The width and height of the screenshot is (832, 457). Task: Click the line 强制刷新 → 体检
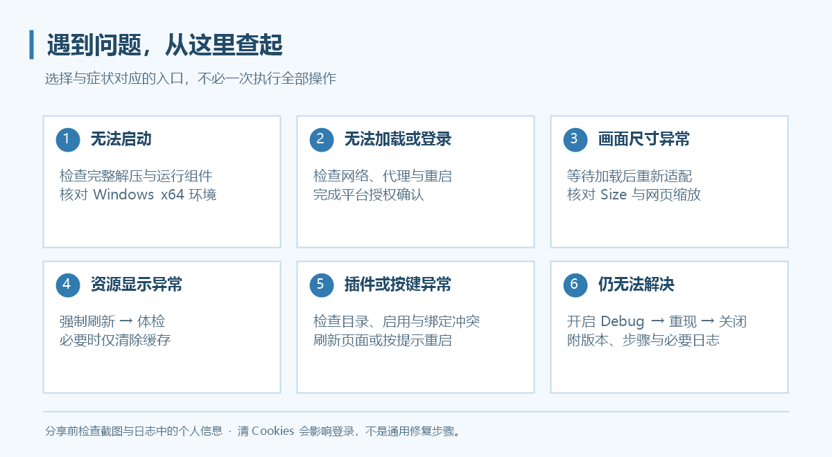112,322
